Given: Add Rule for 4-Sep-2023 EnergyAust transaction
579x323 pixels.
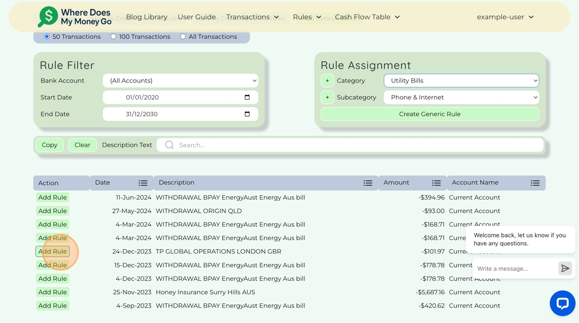Looking at the screenshot, I should [52, 305].
